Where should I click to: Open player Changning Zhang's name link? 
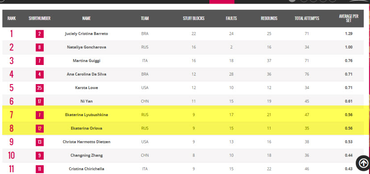point(87,155)
